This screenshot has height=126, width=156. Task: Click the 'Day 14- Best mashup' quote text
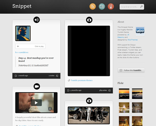click(x=36, y=60)
